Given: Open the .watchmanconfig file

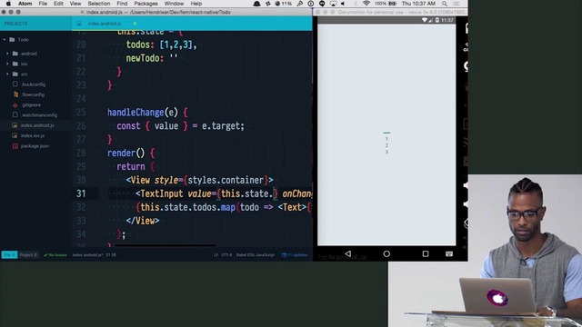Looking at the screenshot, I should 39,115.
